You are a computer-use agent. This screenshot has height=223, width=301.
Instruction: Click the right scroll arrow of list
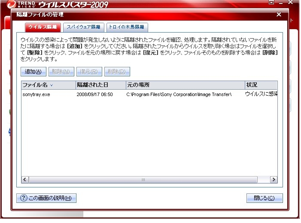pyautogui.click(x=274, y=180)
